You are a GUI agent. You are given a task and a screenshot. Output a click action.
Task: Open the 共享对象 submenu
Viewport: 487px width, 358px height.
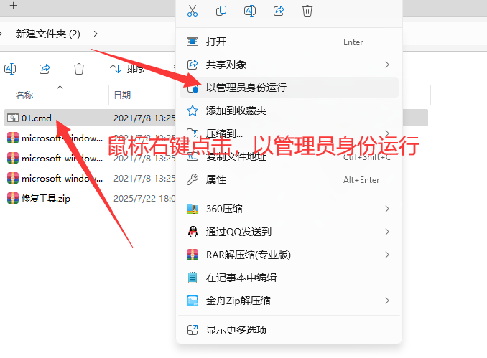(289, 65)
